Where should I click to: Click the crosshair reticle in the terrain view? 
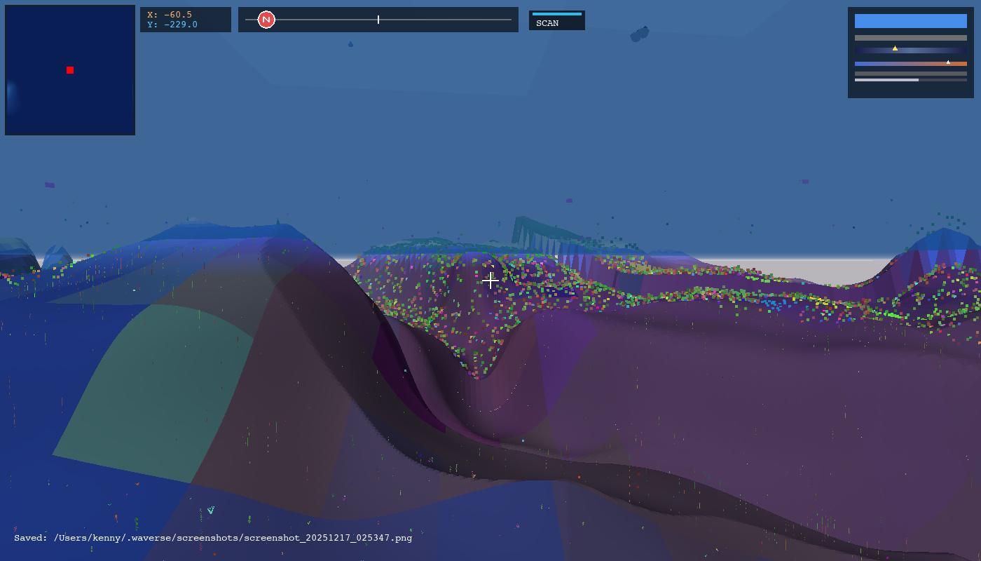click(x=490, y=280)
